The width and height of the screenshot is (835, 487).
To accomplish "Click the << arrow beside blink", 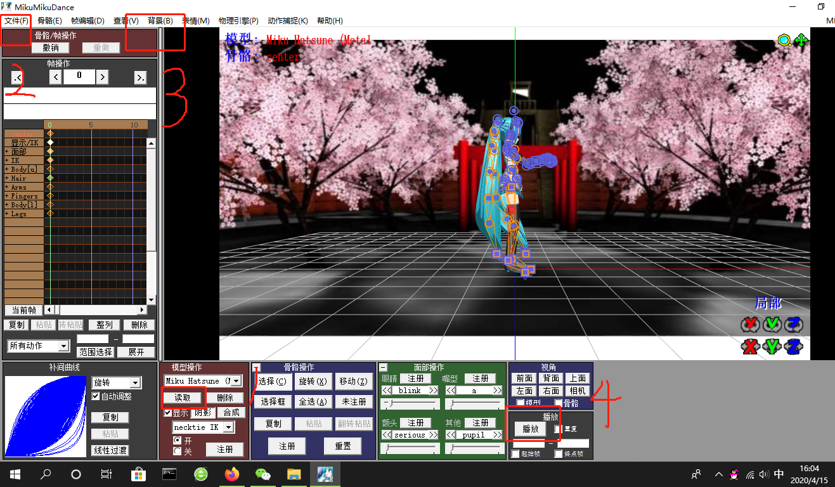I will pos(387,391).
